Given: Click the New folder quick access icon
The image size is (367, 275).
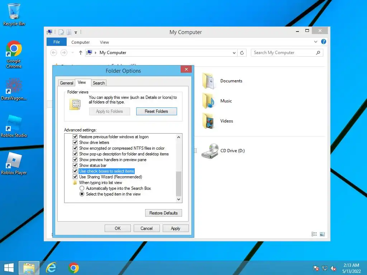Looking at the screenshot, I should [69, 32].
